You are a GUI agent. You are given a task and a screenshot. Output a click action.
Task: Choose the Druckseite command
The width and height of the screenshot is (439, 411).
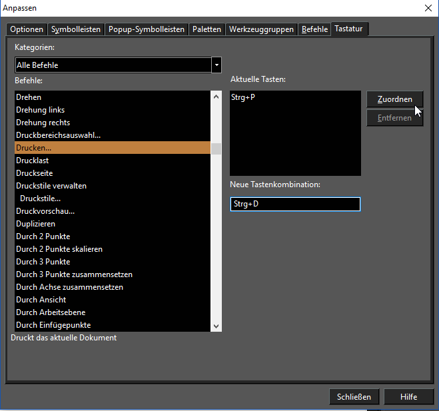pos(113,173)
